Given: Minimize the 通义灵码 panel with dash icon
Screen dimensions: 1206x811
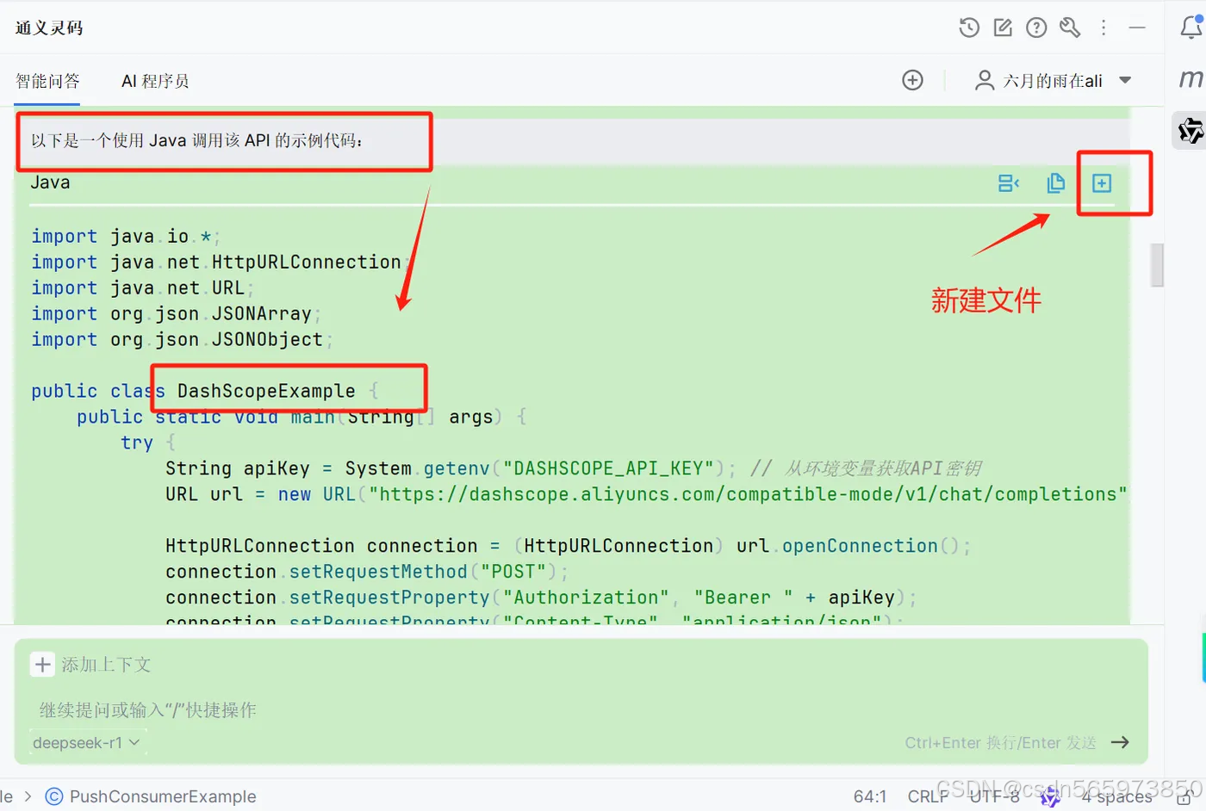Looking at the screenshot, I should 1137,28.
